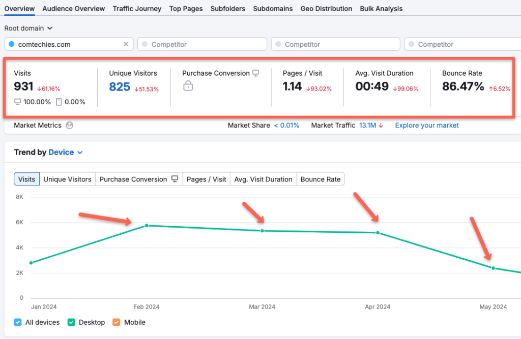The width and height of the screenshot is (521, 339).
Task: Select the Bounce Rate trend tab
Action: click(x=321, y=179)
